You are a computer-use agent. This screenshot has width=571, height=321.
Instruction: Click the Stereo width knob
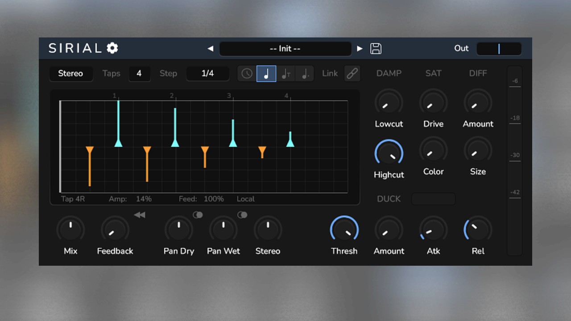(268, 230)
